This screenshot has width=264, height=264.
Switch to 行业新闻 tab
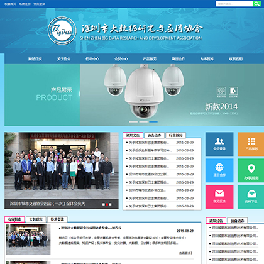pyautogui.click(x=175, y=135)
